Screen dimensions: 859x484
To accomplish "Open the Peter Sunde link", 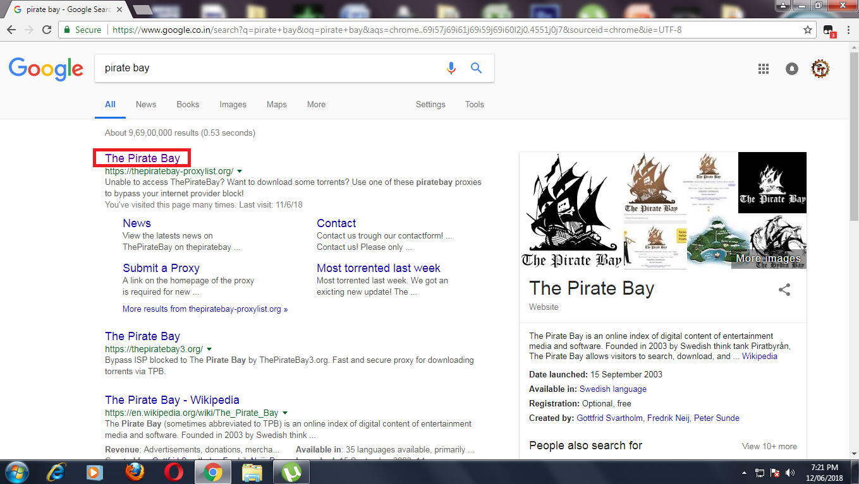I will pyautogui.click(x=717, y=418).
